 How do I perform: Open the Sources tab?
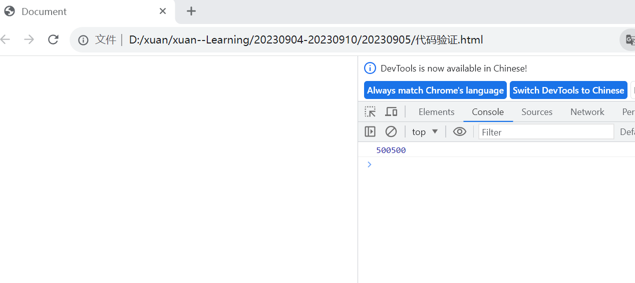(x=537, y=112)
